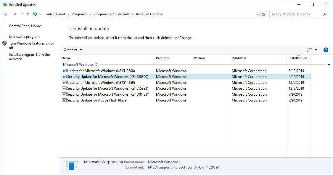Open Control Panel Home link
The image size is (333, 175).
(25, 26)
